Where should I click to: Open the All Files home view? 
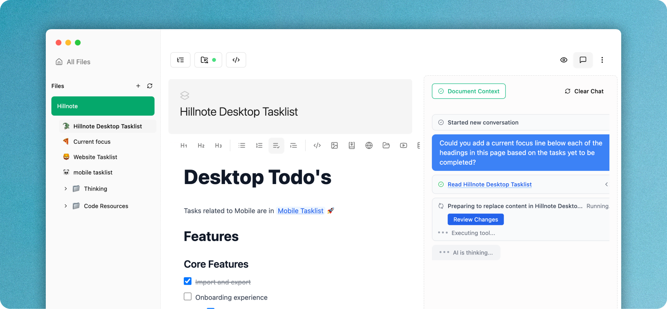(73, 62)
